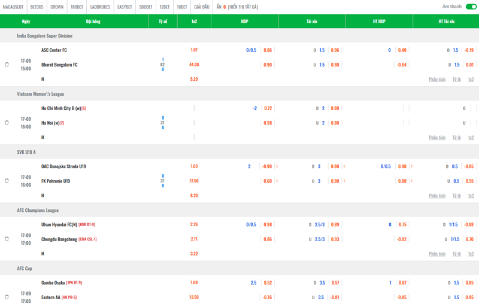The width and height of the screenshot is (479, 304).
Task: Select the MACAUSLOT tab
Action: 13,7
